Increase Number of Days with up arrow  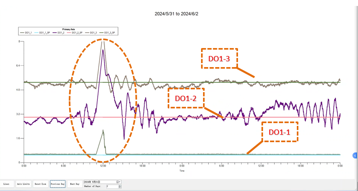(120, 186)
